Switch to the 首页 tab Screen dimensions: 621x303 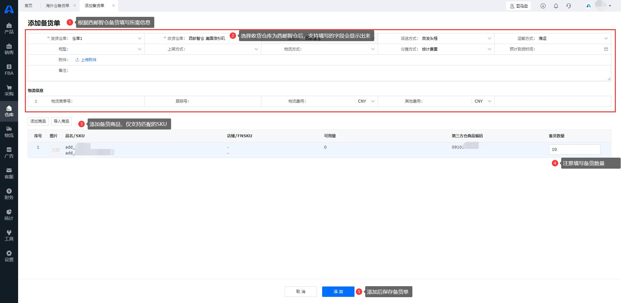[28, 6]
